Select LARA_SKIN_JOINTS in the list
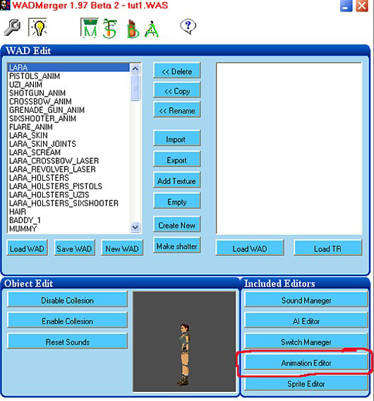The image size is (374, 401). [x=68, y=144]
